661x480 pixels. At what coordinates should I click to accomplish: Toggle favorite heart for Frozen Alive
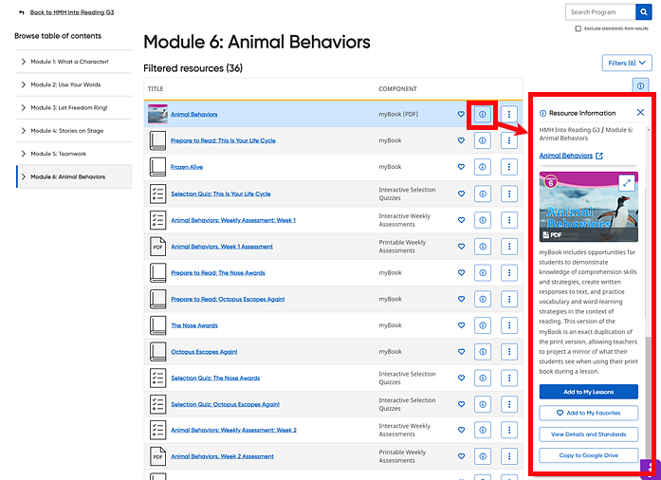coord(461,167)
